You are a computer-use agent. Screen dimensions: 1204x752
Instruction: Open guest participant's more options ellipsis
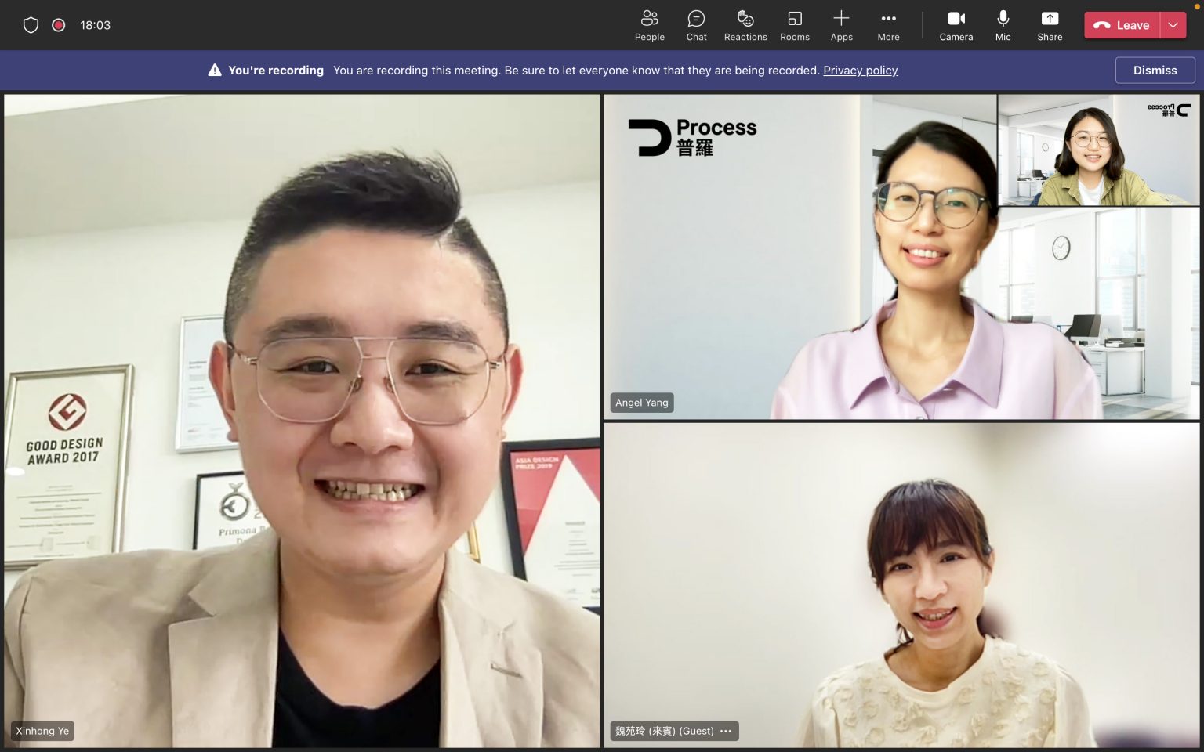tap(726, 731)
